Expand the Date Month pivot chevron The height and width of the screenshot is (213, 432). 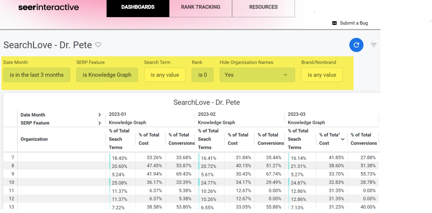tap(99, 115)
